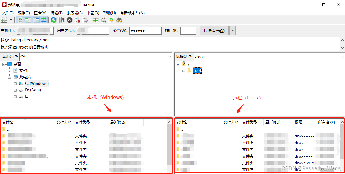345x174 pixels.
Task: Sort remote files by 所有者/组 column
Action: 328,122
